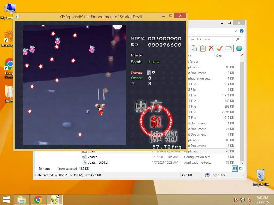Click the 743 KB file row
Viewport: 274px width, 205px height.
211,101
